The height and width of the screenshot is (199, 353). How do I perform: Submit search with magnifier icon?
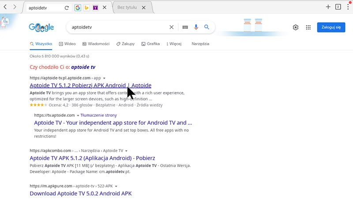coord(207,27)
